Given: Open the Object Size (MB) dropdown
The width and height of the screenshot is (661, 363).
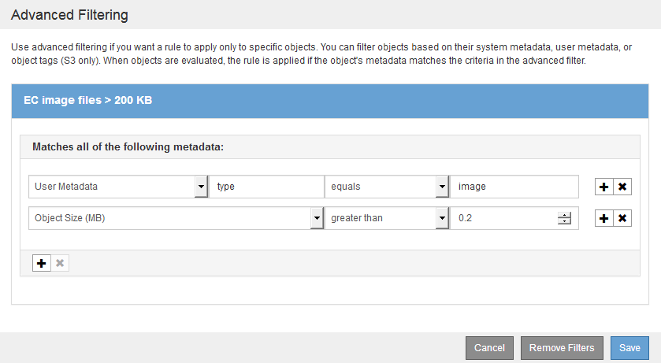Looking at the screenshot, I should click(x=316, y=218).
